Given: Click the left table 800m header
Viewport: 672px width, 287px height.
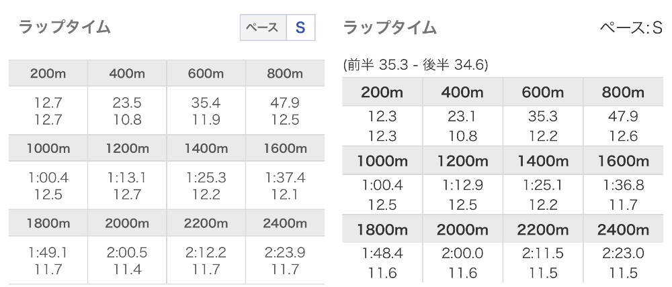Looking at the screenshot, I should coord(285,73).
